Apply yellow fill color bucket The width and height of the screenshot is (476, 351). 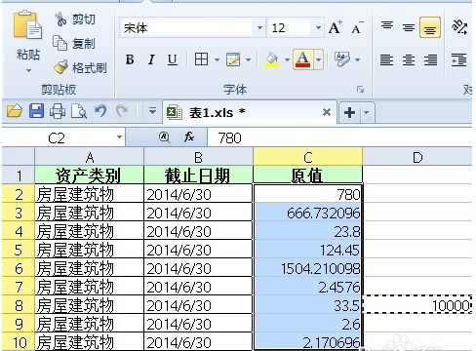click(x=272, y=59)
